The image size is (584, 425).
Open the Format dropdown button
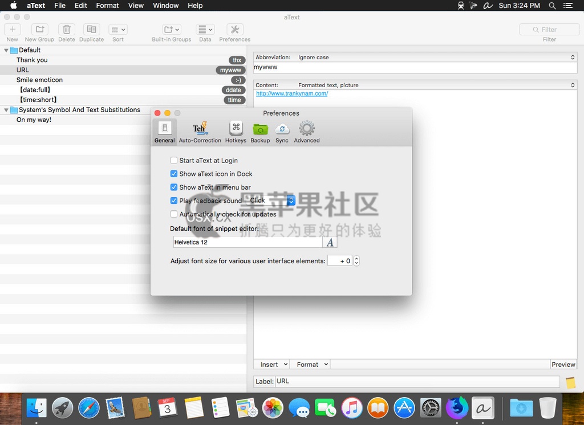[310, 365]
